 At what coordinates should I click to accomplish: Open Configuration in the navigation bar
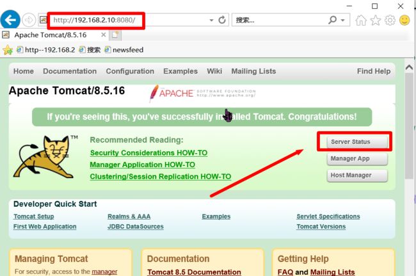pos(130,71)
